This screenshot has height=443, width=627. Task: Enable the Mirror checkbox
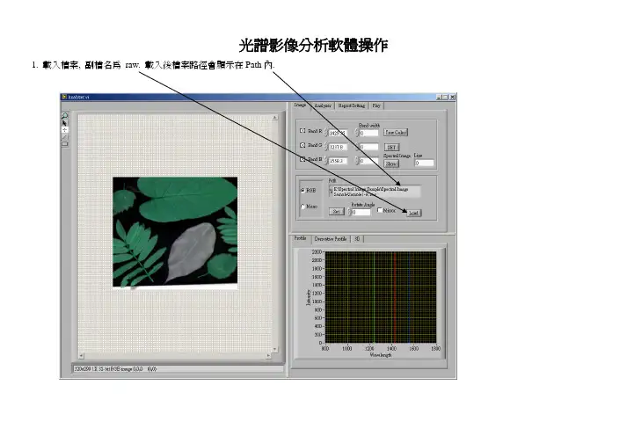click(379, 210)
